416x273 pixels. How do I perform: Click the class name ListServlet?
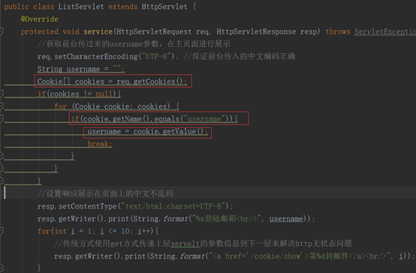point(81,7)
